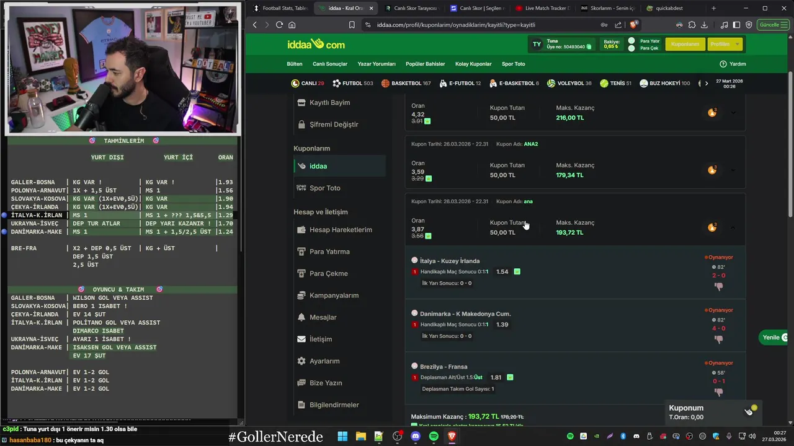Close the active iddaa browser tab

(x=372, y=8)
